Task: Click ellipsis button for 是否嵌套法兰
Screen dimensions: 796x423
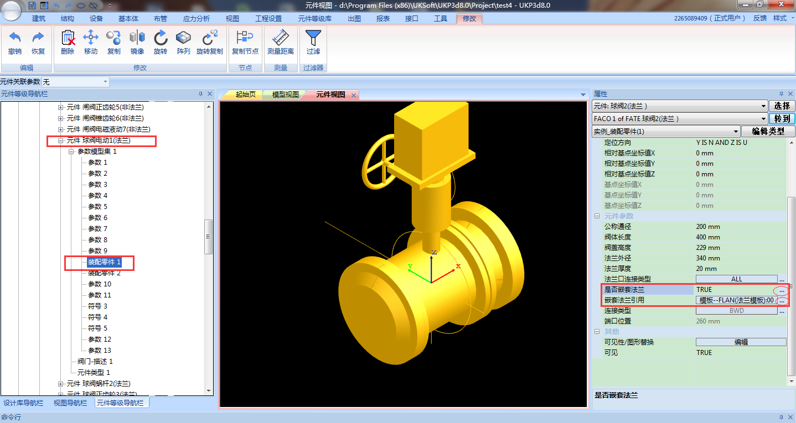Action: [781, 290]
